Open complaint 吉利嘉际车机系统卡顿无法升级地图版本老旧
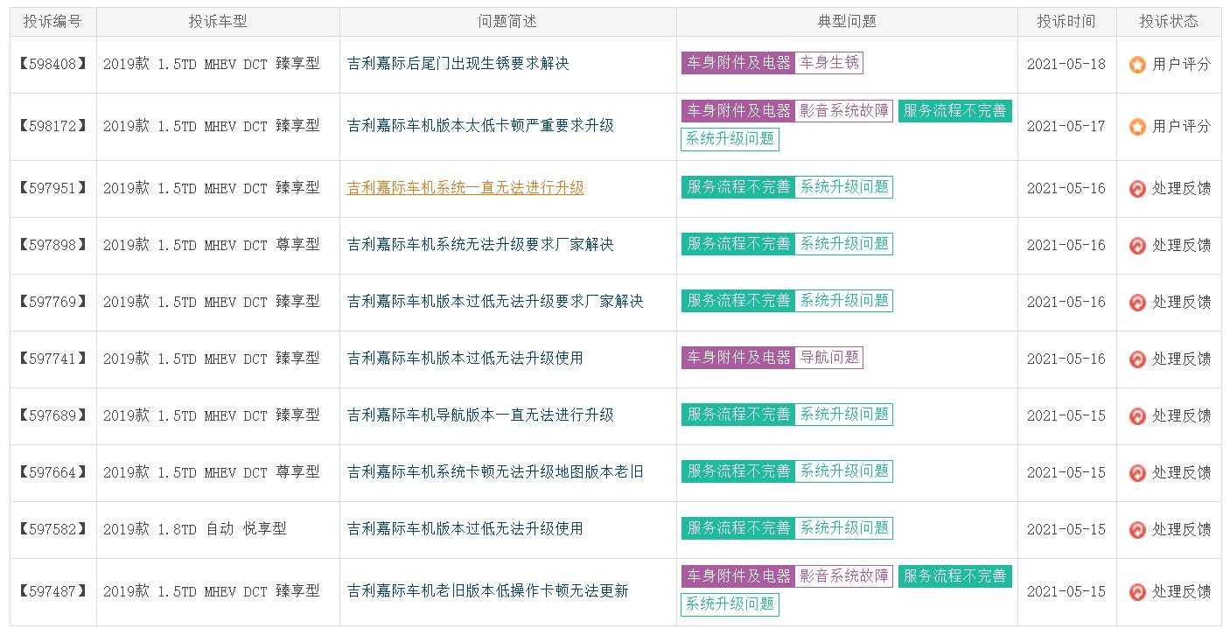 coord(495,472)
